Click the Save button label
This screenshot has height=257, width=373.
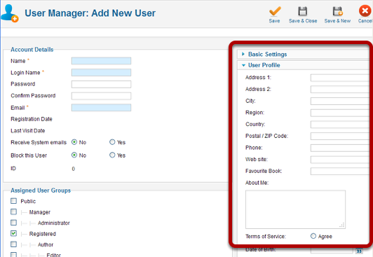(x=274, y=21)
